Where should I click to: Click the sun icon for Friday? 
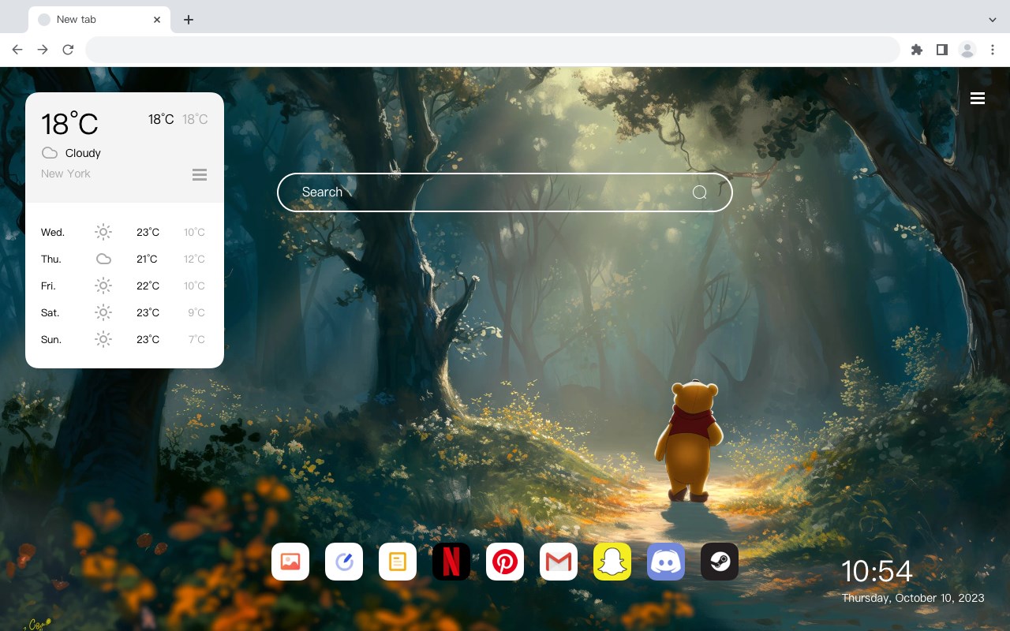pyautogui.click(x=103, y=286)
